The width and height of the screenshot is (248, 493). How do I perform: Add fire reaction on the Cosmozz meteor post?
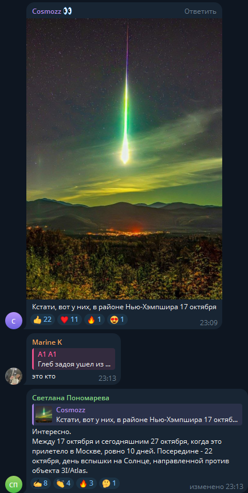(x=95, y=320)
